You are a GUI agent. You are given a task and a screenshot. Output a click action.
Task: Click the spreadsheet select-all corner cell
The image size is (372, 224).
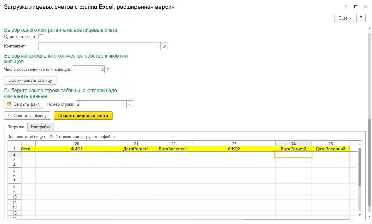pos(15,144)
